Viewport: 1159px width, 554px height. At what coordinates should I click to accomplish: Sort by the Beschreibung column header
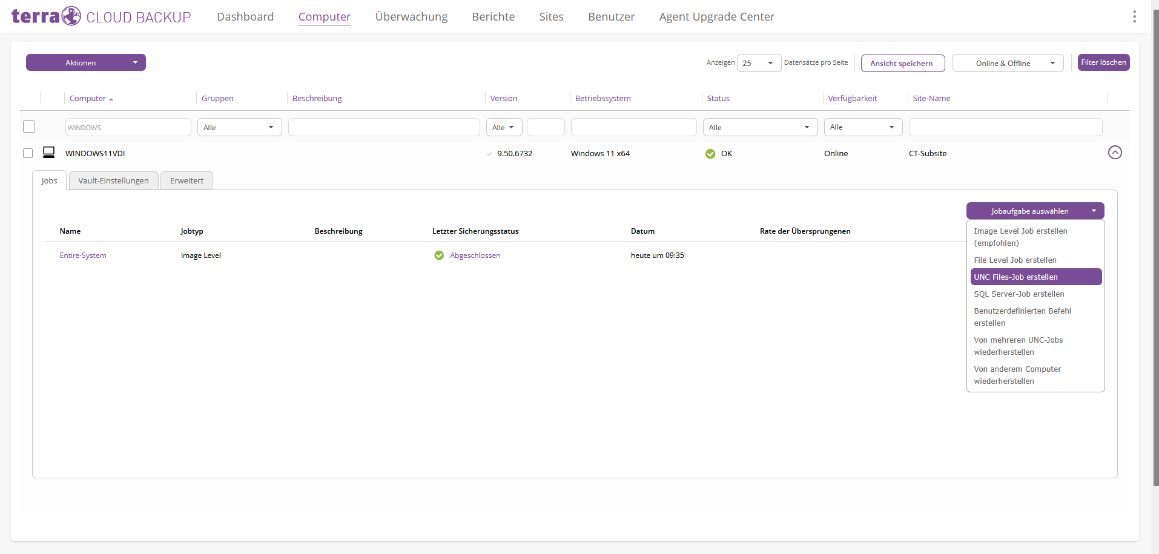click(x=317, y=98)
